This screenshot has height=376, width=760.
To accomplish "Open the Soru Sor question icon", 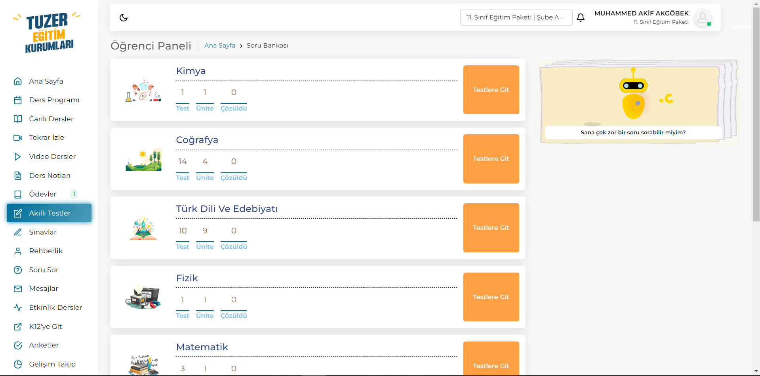I will coord(18,270).
